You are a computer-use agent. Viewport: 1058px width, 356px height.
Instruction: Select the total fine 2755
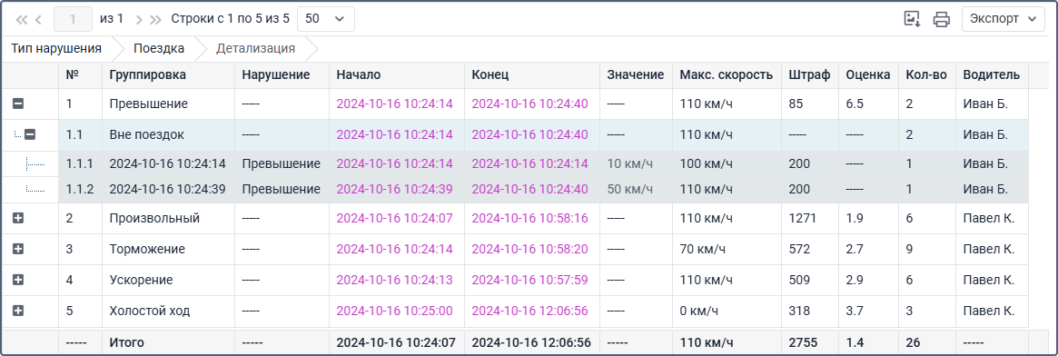pyautogui.click(x=810, y=342)
